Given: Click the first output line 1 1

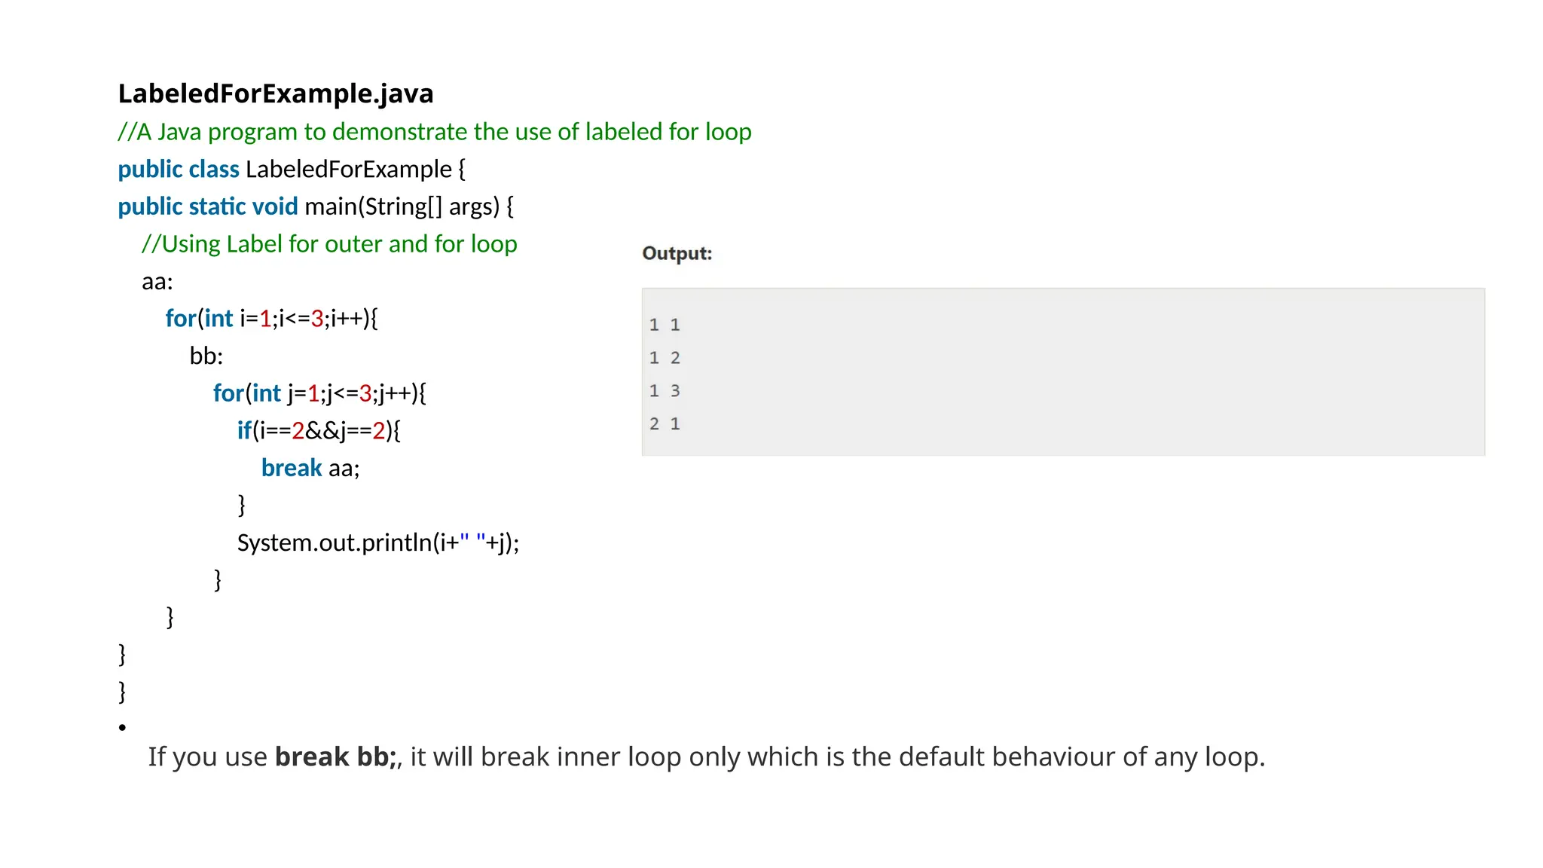Looking at the screenshot, I should [665, 325].
